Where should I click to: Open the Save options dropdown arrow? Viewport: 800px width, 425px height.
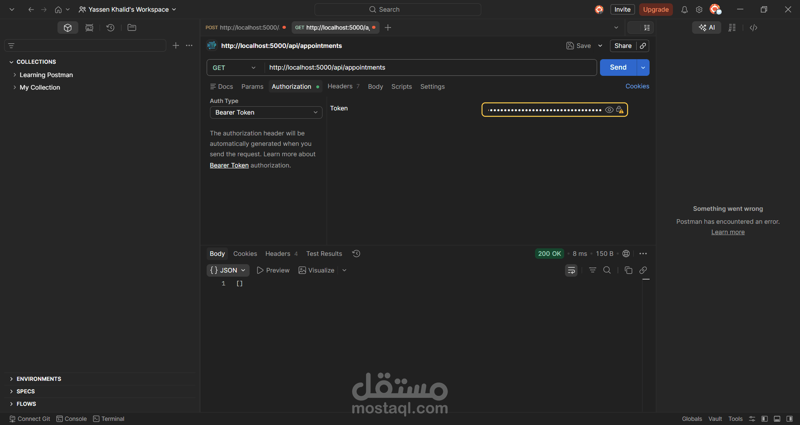pyautogui.click(x=600, y=46)
